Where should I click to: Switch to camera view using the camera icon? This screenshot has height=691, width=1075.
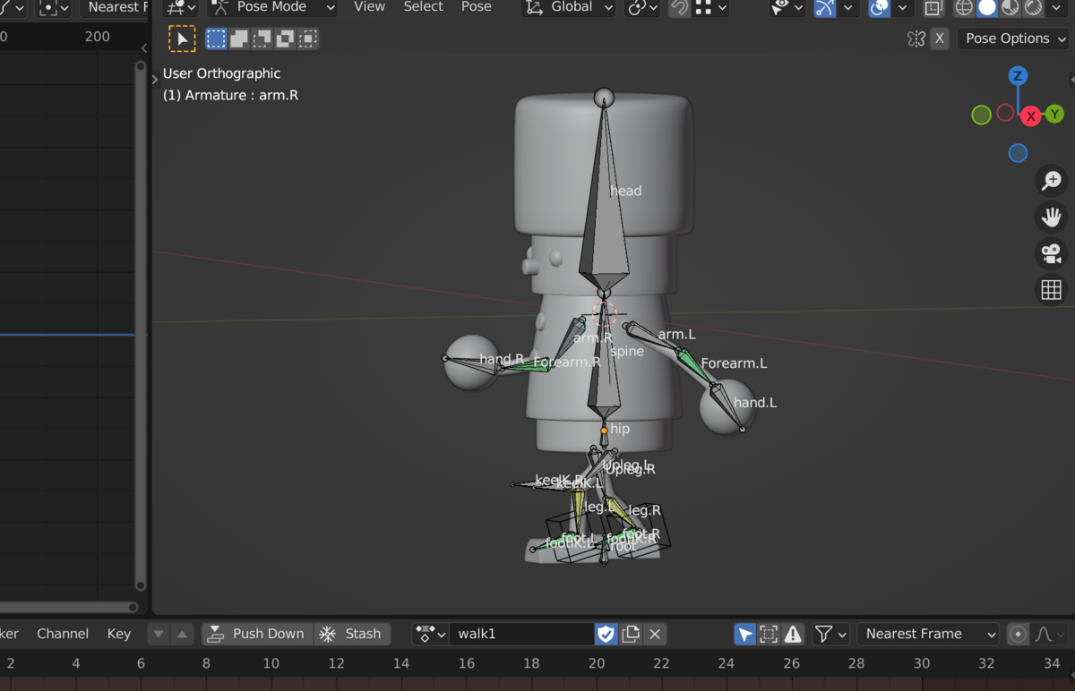pos(1051,253)
